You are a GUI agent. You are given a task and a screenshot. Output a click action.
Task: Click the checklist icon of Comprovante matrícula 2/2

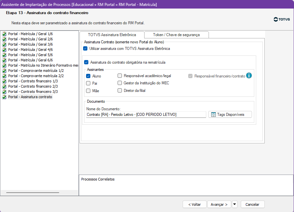(4, 76)
